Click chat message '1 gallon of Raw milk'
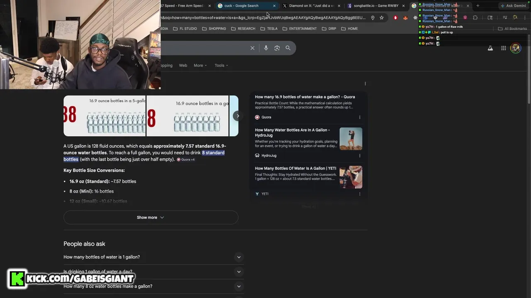Viewport: 531px width, 298px height. 449,26
